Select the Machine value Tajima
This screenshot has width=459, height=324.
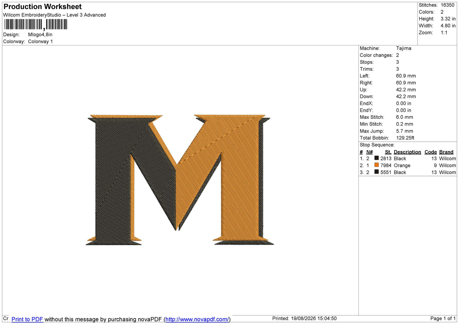point(404,48)
